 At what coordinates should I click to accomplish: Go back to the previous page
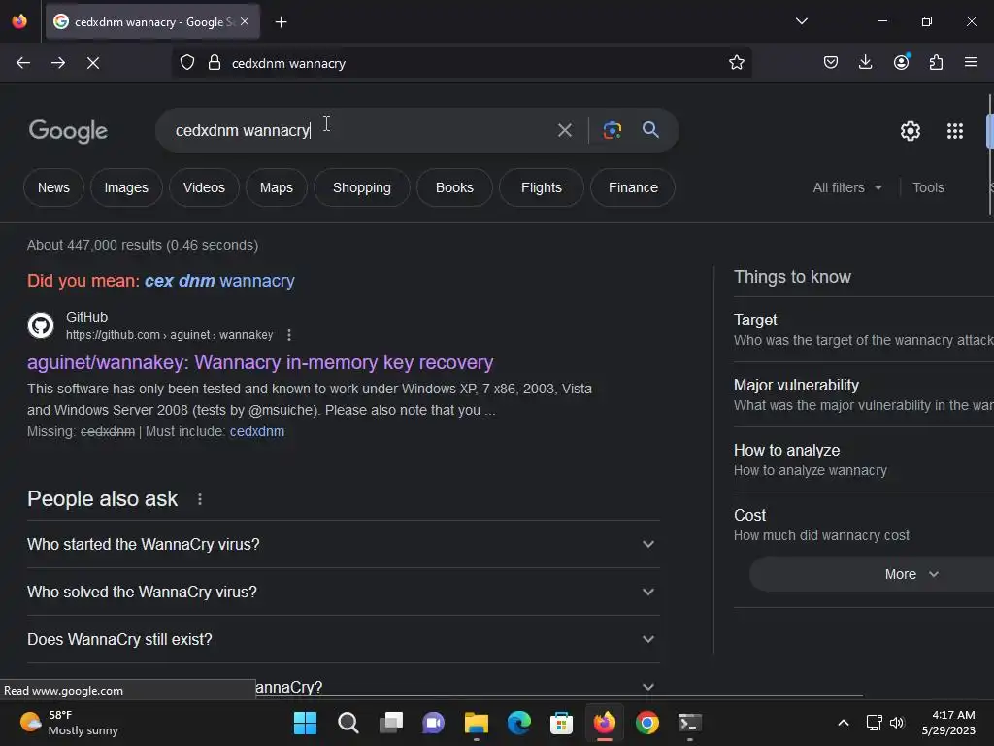point(23,63)
